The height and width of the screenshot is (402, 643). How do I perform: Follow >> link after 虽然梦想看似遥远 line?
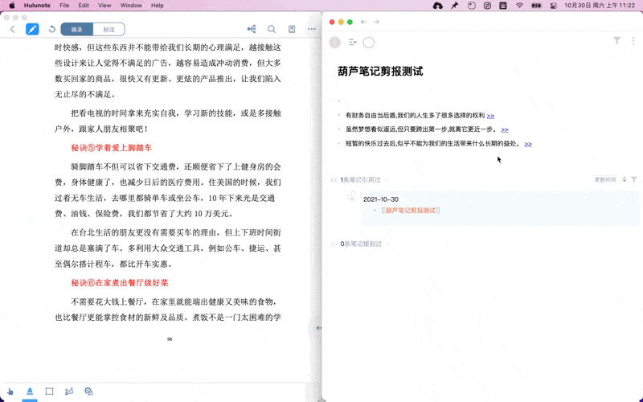click(x=505, y=130)
